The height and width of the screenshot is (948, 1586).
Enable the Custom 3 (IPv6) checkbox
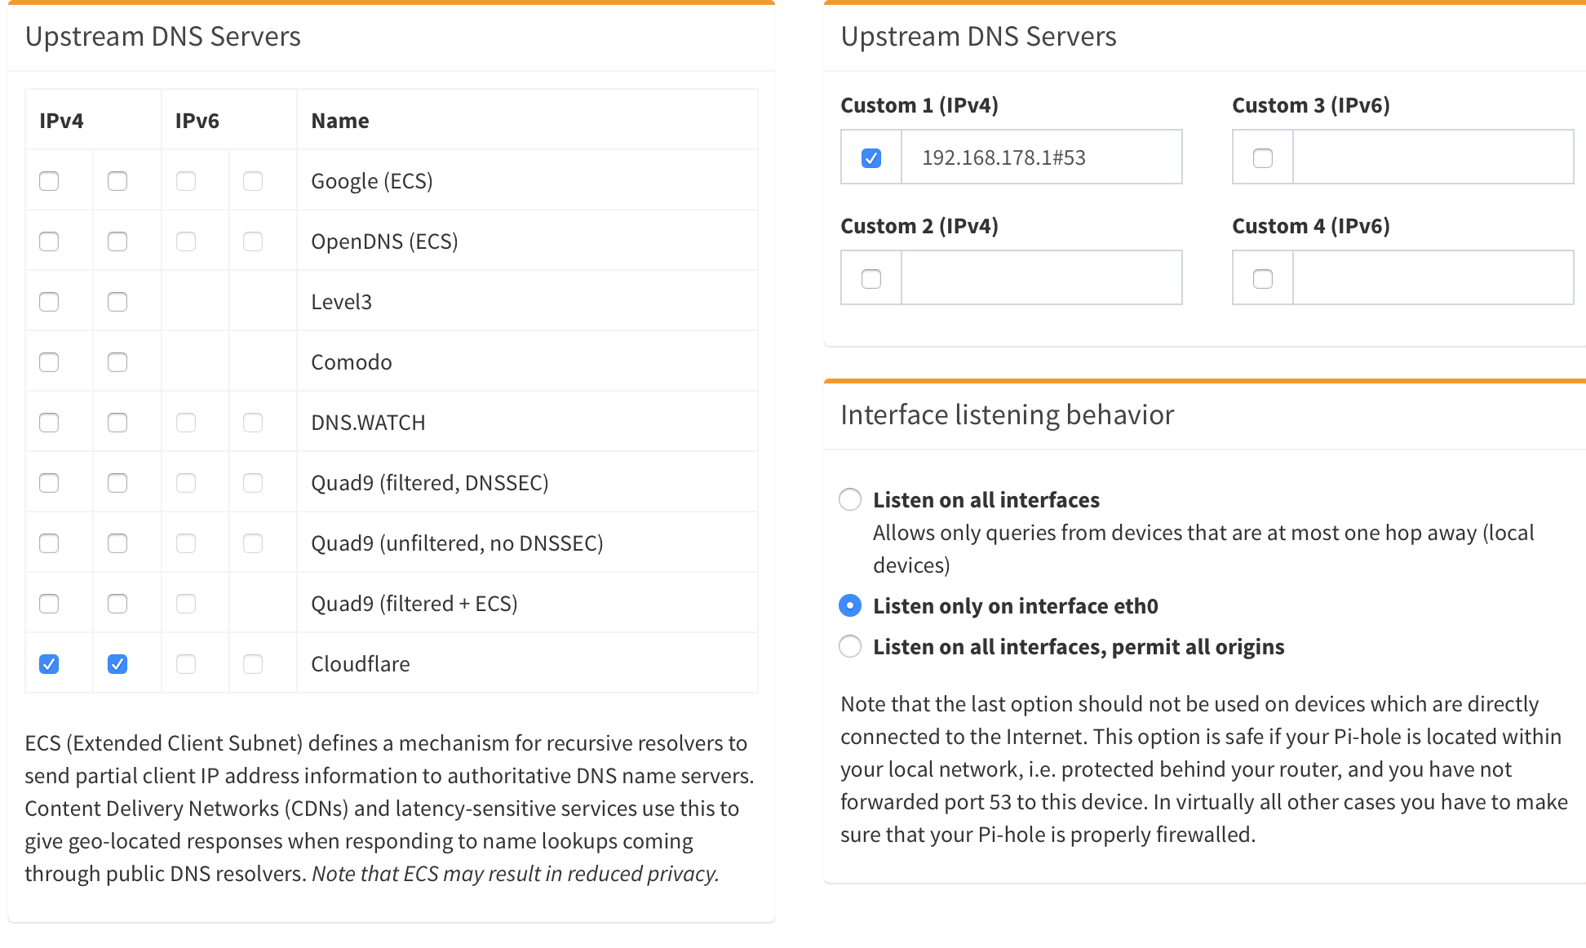1263,157
